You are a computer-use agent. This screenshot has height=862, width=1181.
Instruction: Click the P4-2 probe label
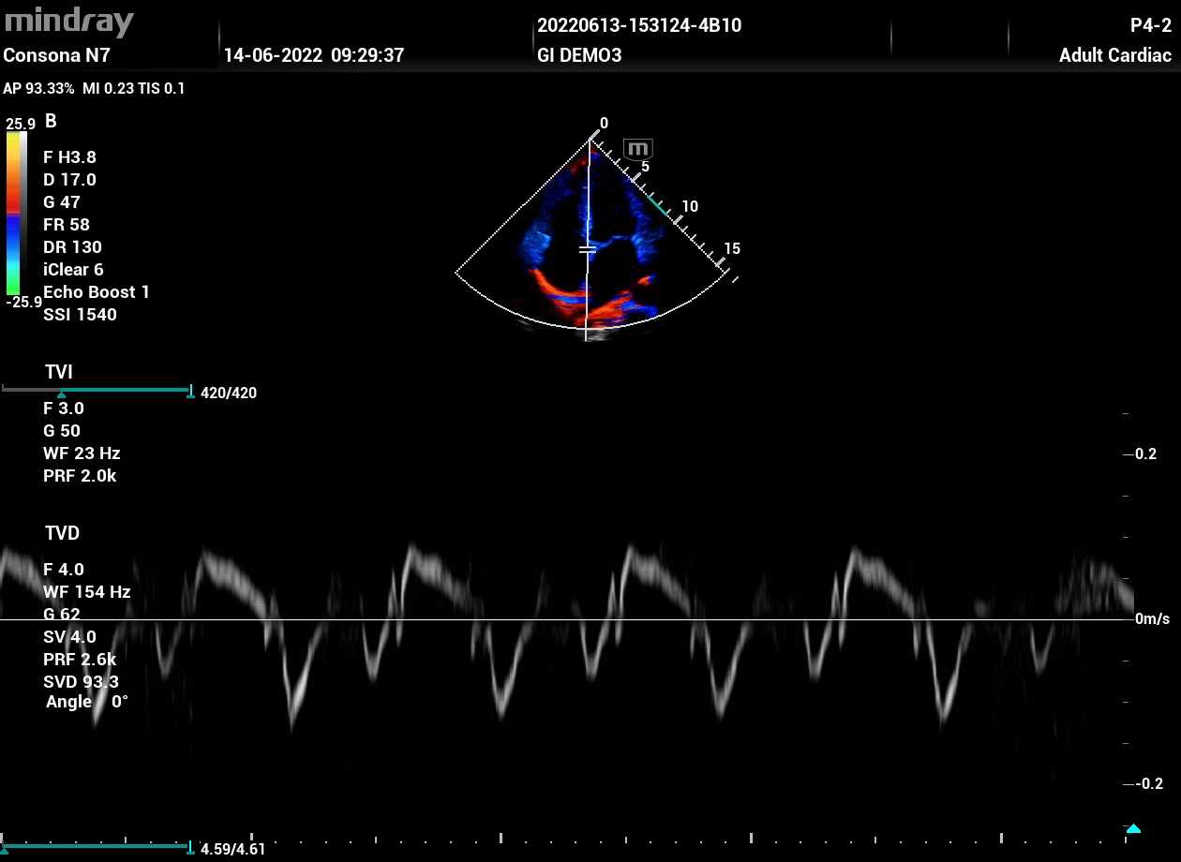pos(1150,25)
